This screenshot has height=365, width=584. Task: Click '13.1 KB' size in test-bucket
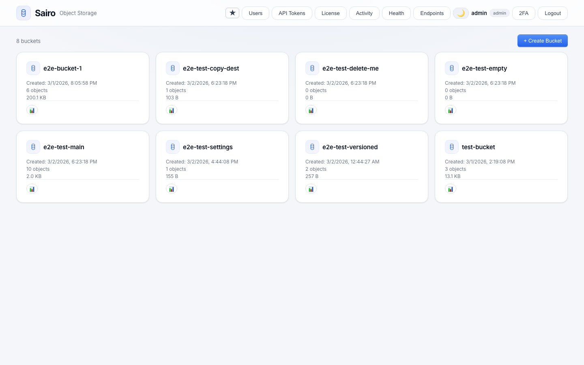pos(453,176)
